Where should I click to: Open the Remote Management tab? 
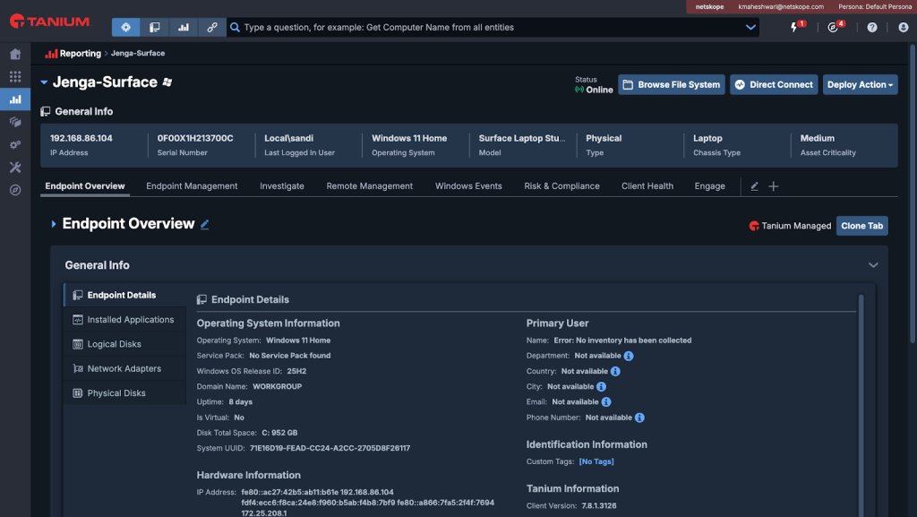(370, 186)
